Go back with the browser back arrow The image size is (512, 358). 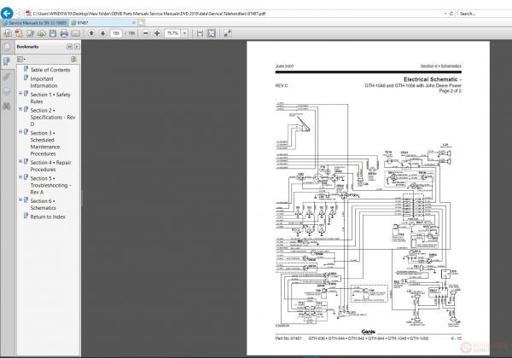click(7, 14)
